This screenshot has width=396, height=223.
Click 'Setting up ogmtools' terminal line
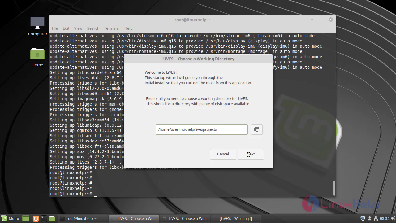[86, 130]
